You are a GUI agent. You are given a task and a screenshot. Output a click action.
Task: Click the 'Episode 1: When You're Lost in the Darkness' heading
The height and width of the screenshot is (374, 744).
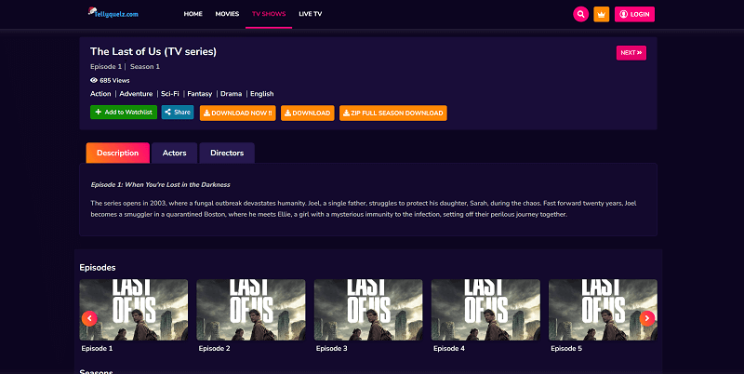click(x=160, y=184)
